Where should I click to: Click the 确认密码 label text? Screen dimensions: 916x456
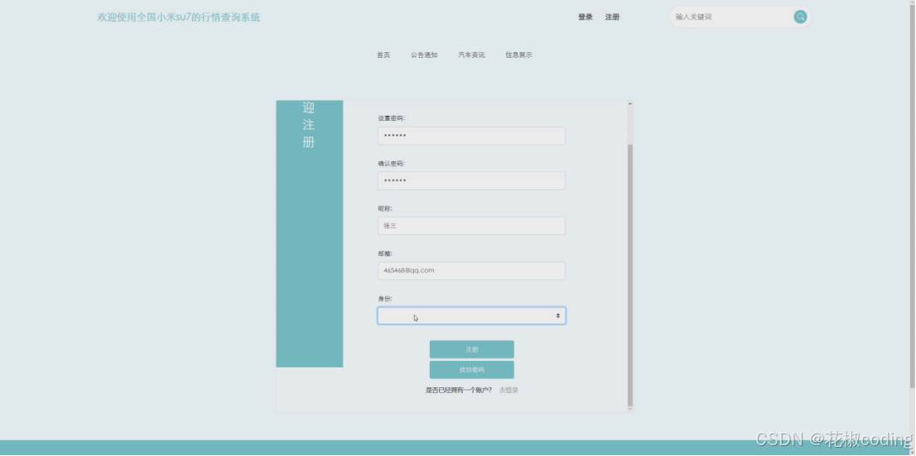pos(391,164)
